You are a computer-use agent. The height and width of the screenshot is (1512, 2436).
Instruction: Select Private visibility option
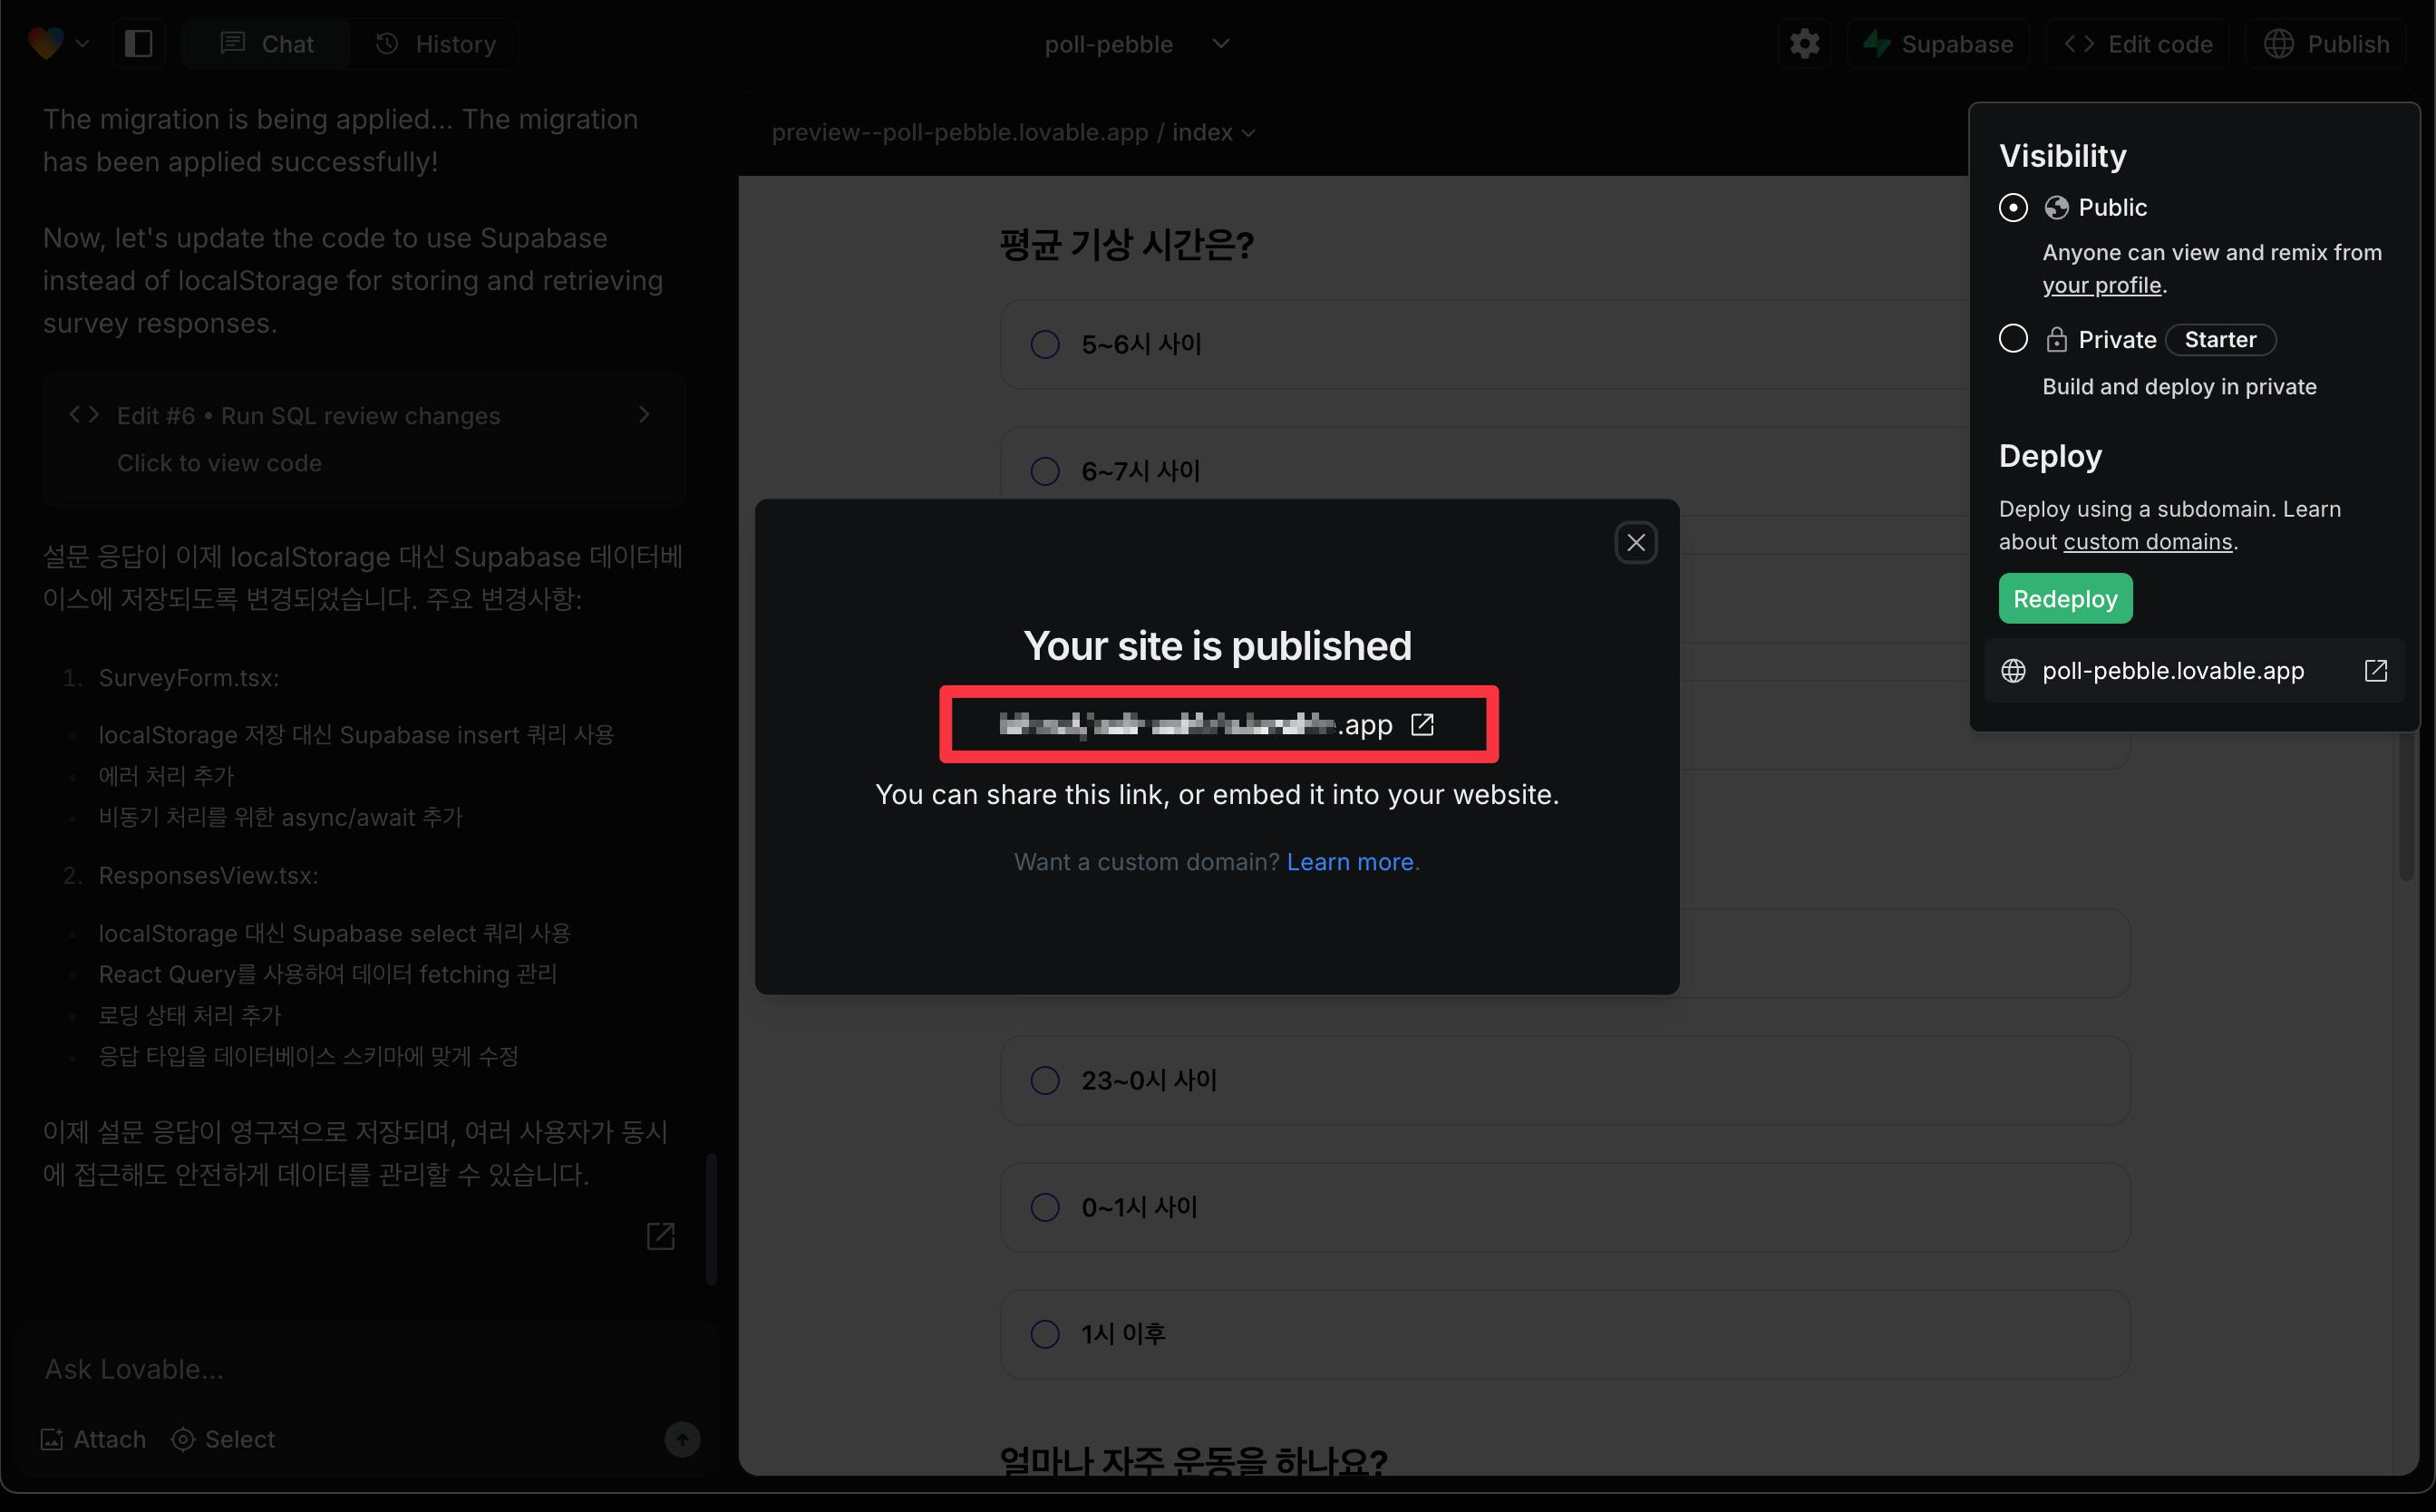click(2013, 339)
